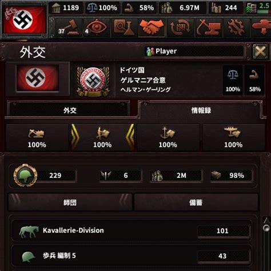Viewport: 271px width, 271px height.
Task: Switch to the 外交 tab
Action: [70, 110]
